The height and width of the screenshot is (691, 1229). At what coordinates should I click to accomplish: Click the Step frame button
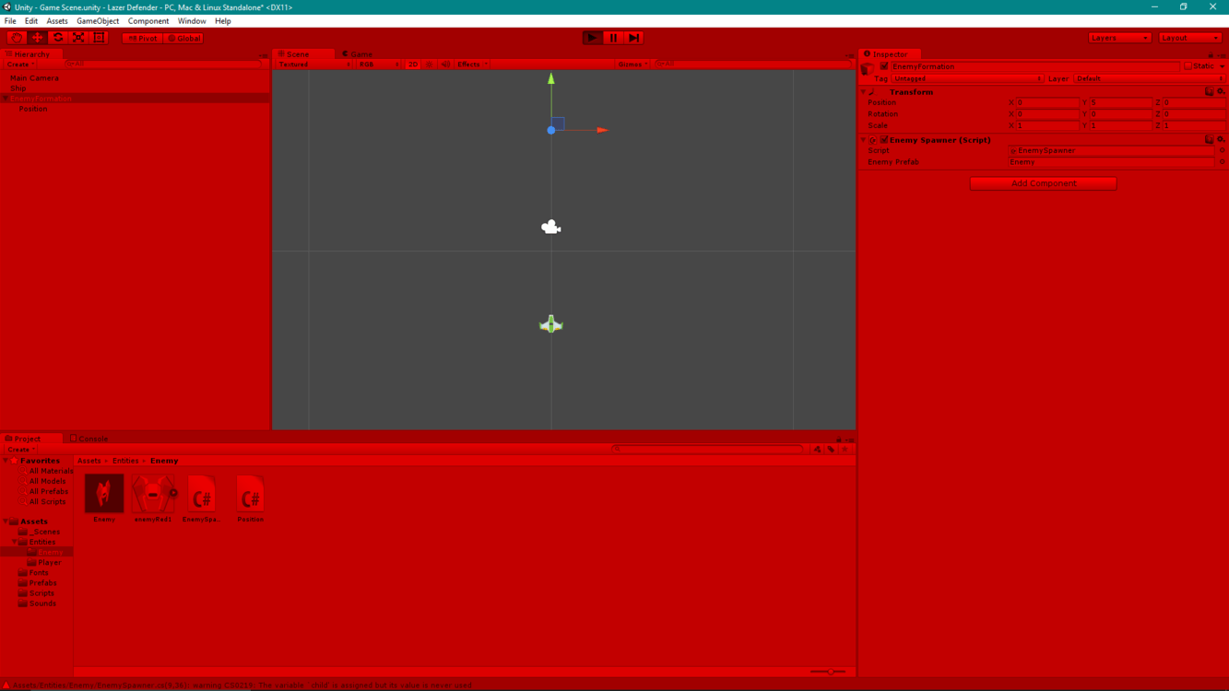634,38
